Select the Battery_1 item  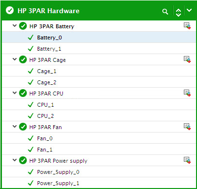(99, 48)
